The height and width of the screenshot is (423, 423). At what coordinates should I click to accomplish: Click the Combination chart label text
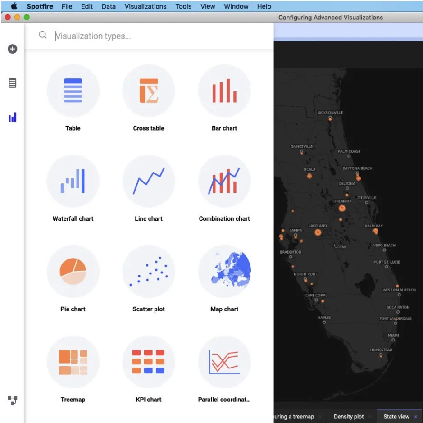(224, 218)
